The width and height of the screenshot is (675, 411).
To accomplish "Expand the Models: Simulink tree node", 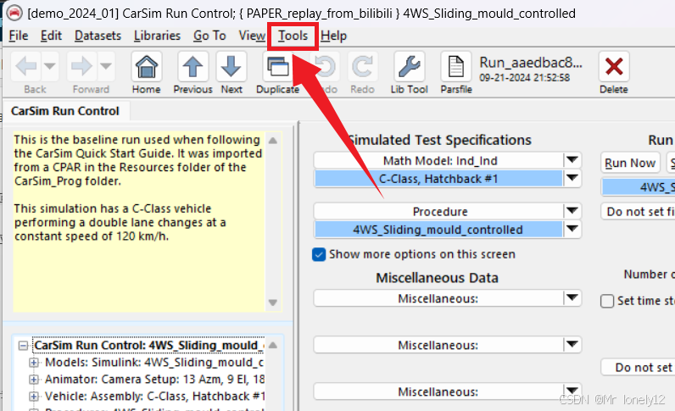I will (34, 363).
